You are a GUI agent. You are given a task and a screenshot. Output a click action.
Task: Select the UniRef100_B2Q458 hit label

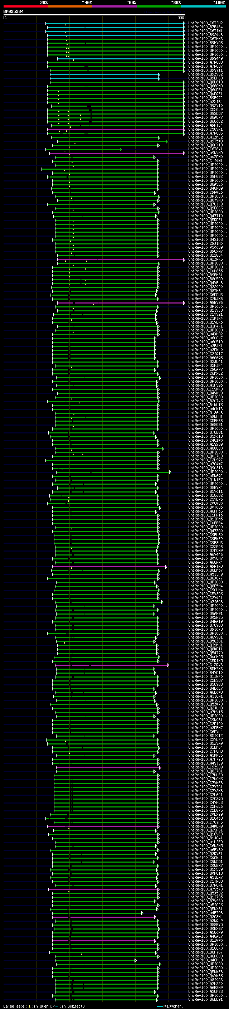205,818
